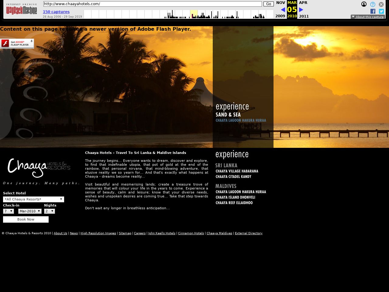Open the Select Hotel dropdown
The image size is (389, 292).
pyautogui.click(x=33, y=199)
